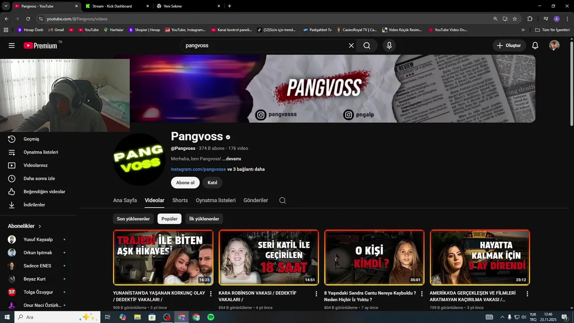Switch to the Shorts channel tab
This screenshot has width=574, height=323.
tap(180, 201)
